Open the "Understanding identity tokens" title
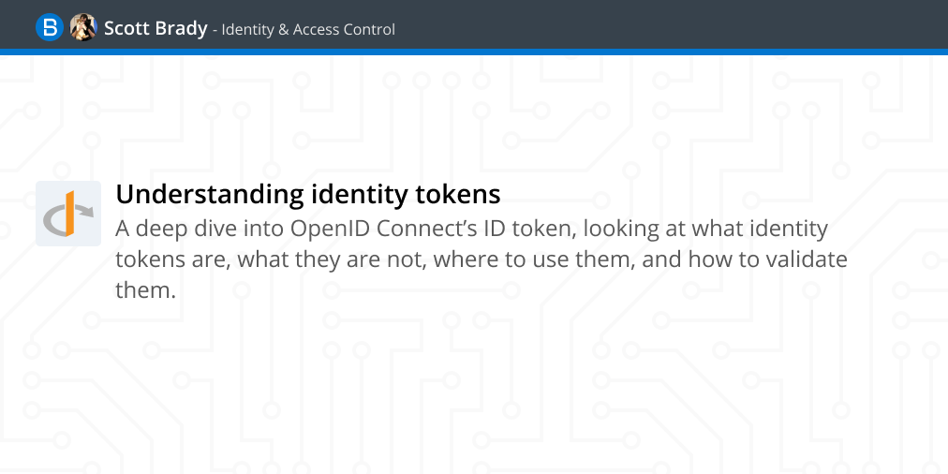 coord(308,195)
